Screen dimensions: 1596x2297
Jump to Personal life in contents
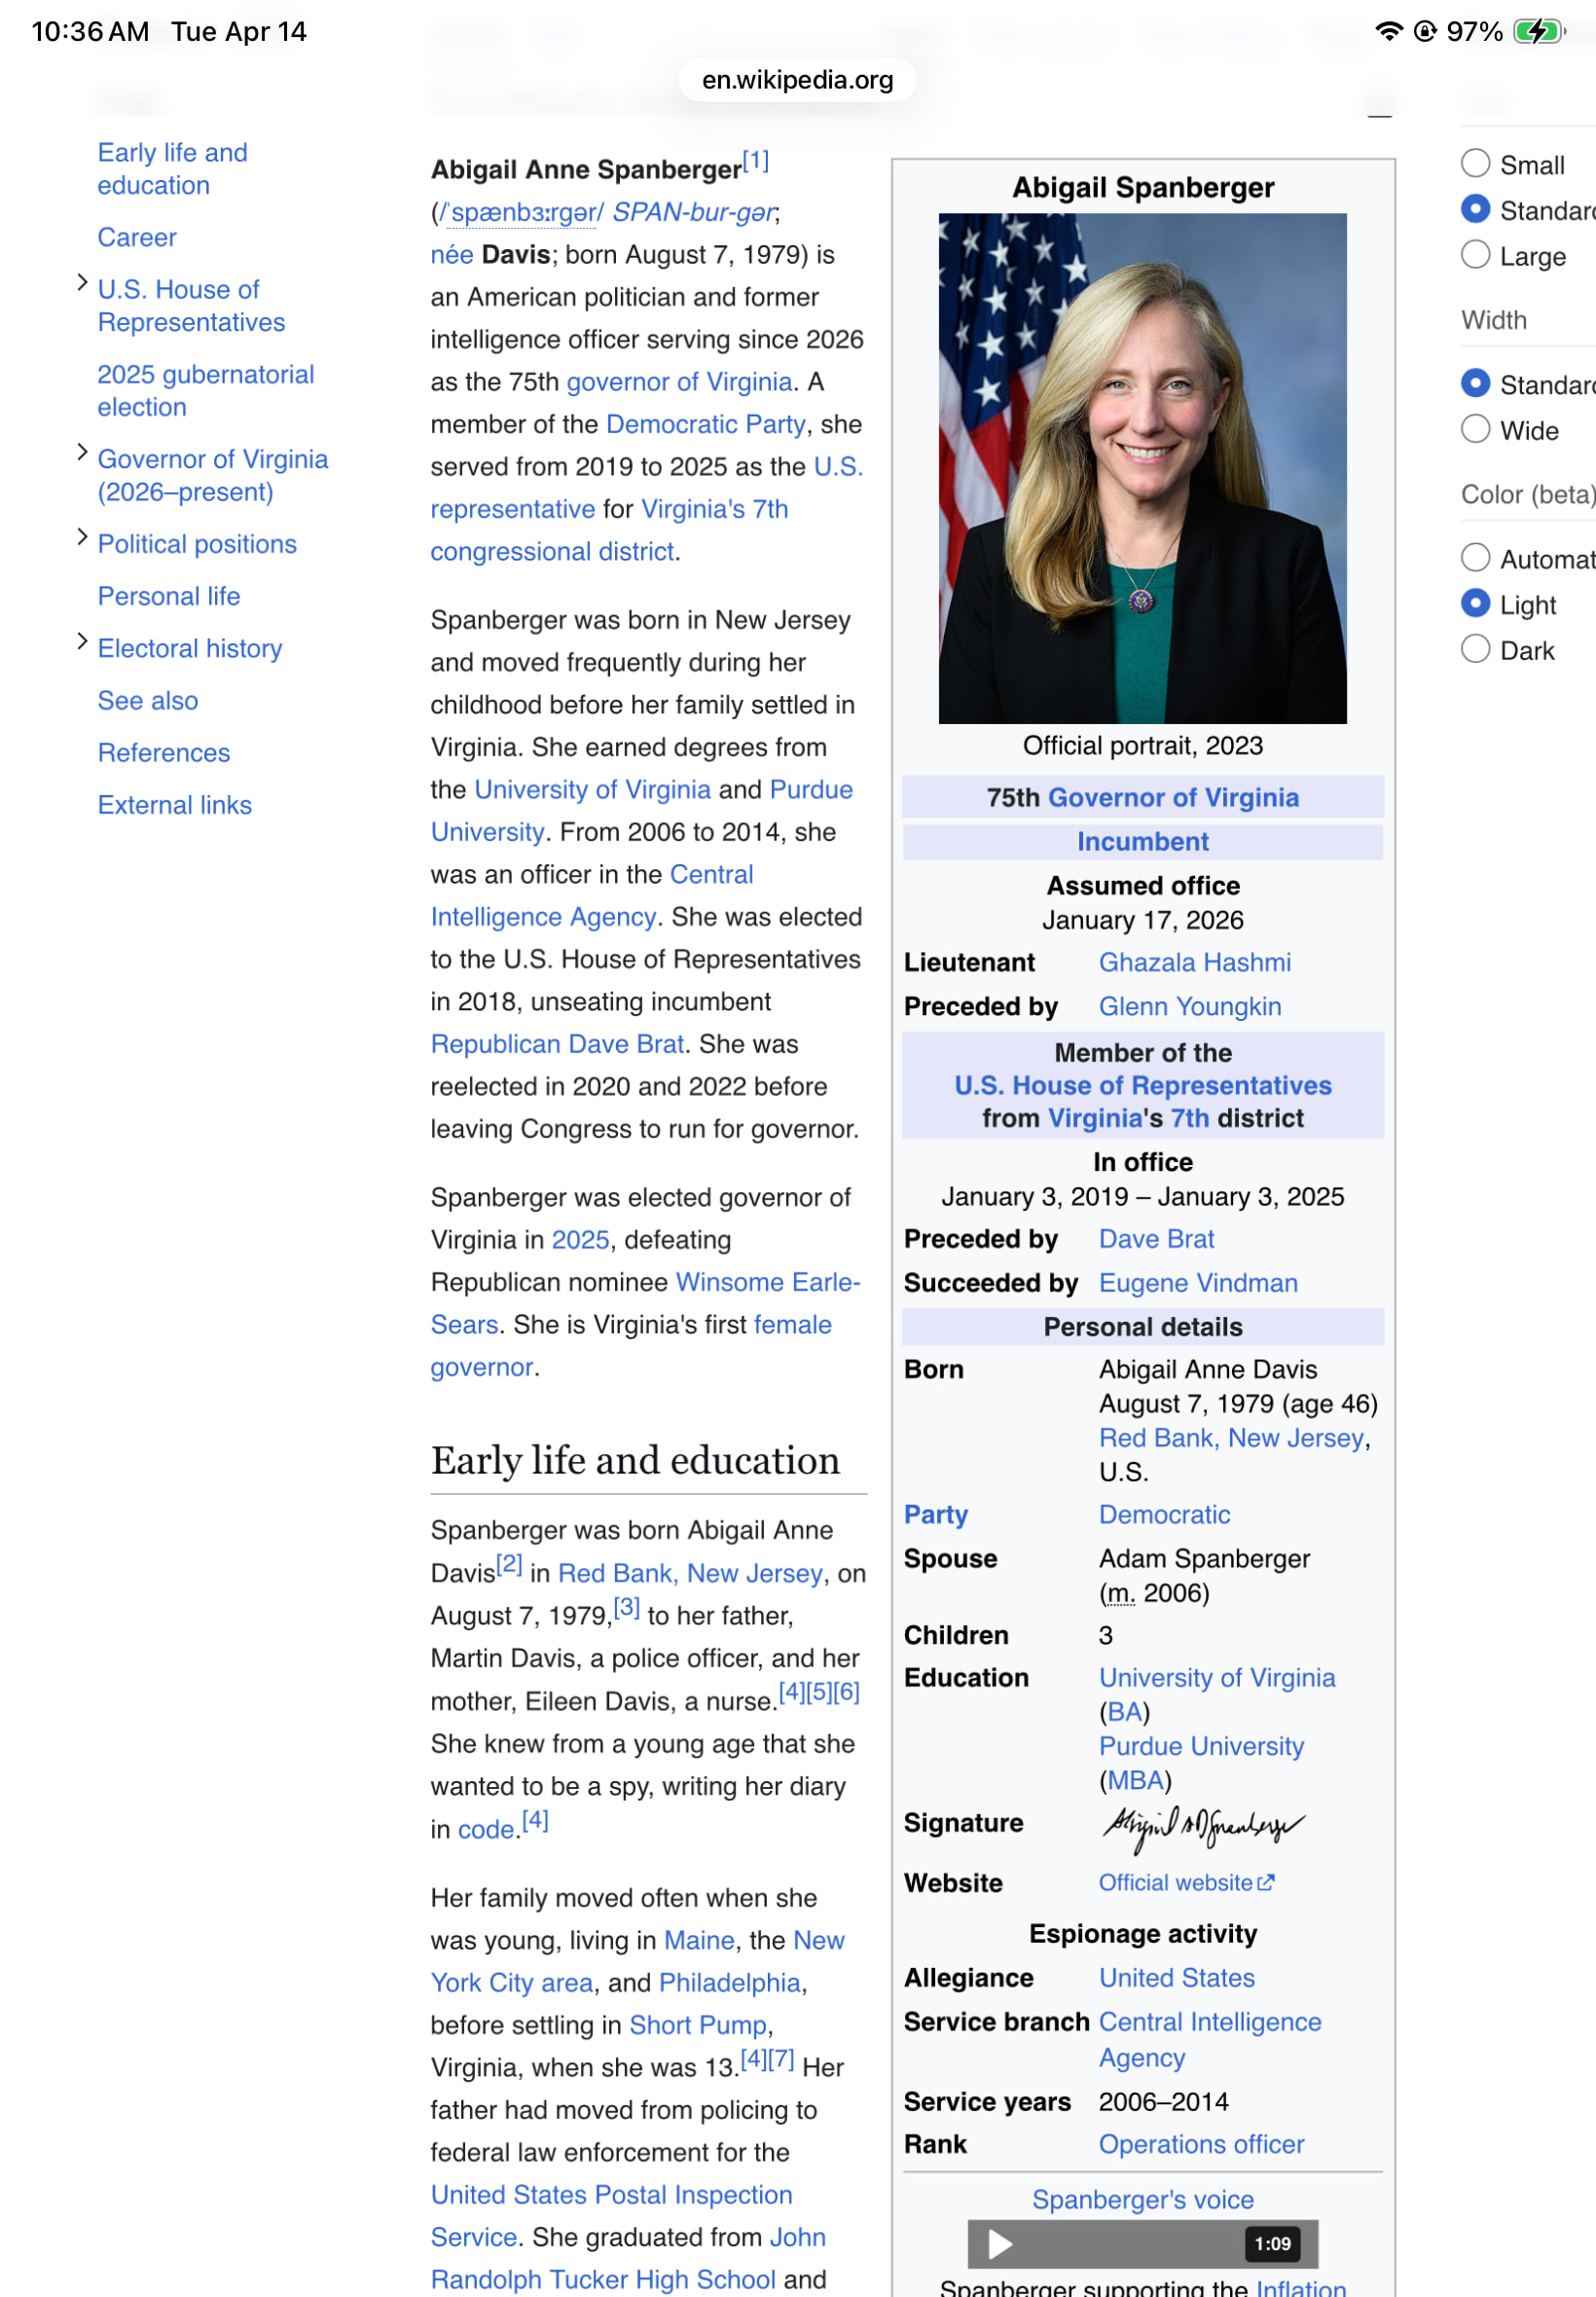[x=168, y=596]
